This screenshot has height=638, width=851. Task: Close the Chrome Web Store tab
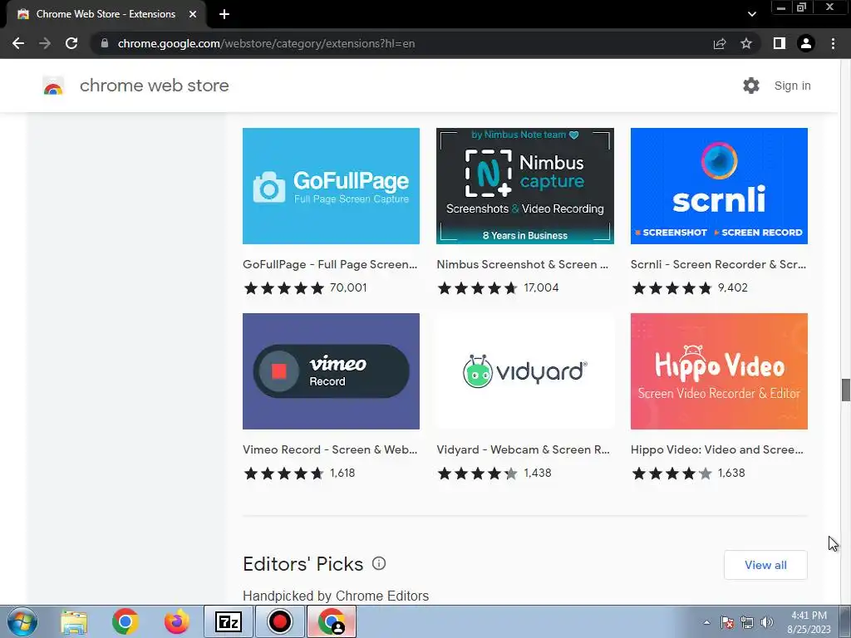[193, 14]
